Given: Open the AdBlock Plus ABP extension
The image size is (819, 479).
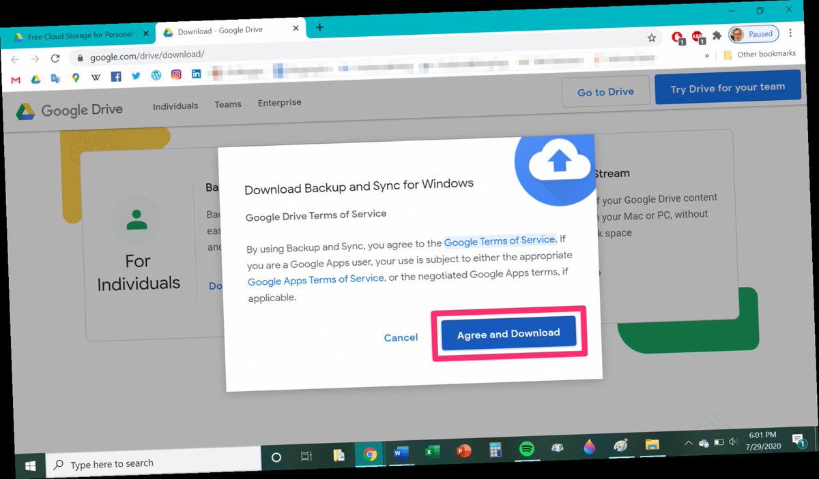Looking at the screenshot, I should (x=698, y=36).
